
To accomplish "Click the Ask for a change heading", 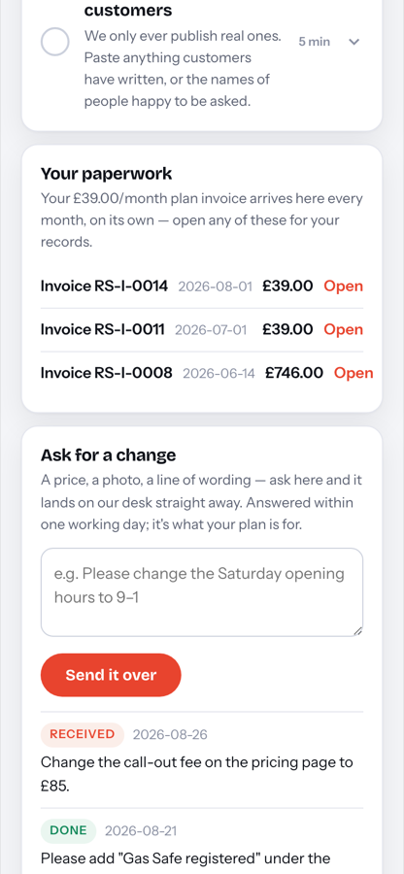I will coord(108,455).
